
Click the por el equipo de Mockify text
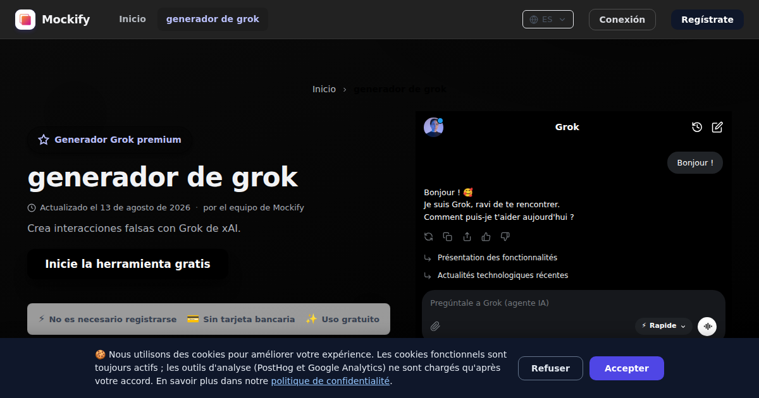(x=254, y=208)
